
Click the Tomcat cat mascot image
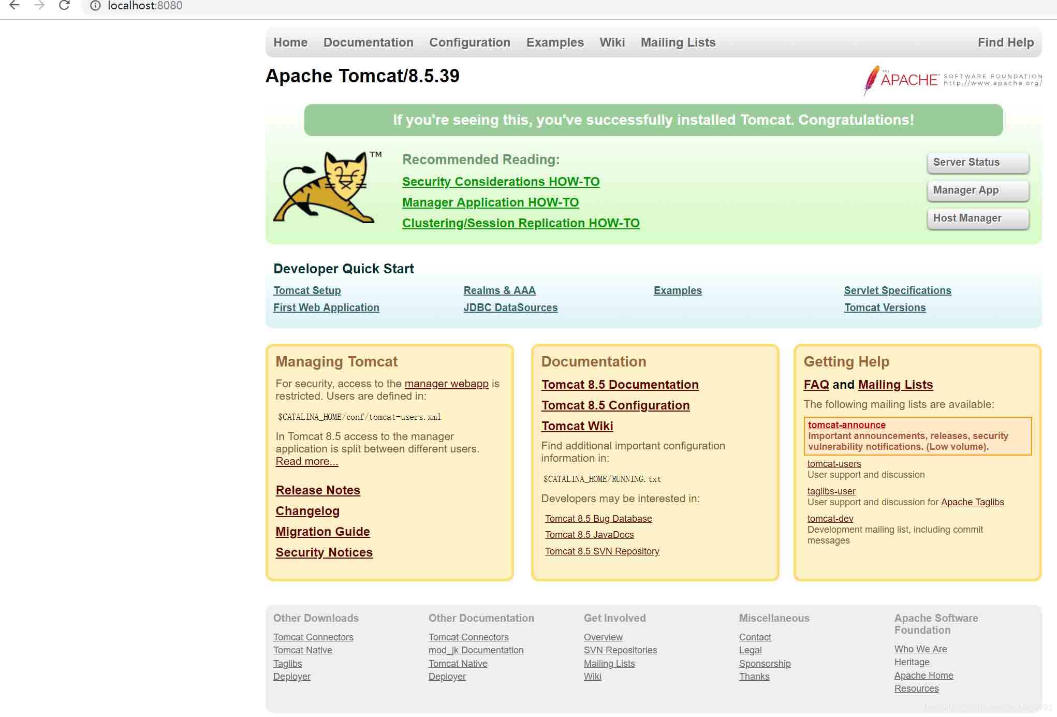[x=327, y=187]
